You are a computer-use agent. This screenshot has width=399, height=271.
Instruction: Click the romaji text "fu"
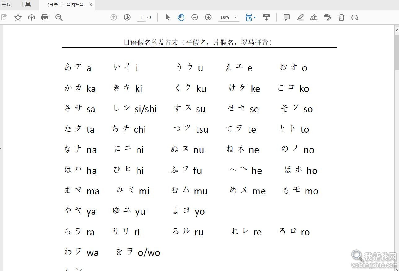[x=197, y=170]
